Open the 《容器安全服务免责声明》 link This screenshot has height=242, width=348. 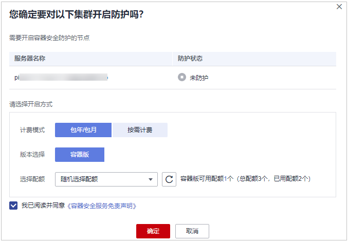[102, 206]
